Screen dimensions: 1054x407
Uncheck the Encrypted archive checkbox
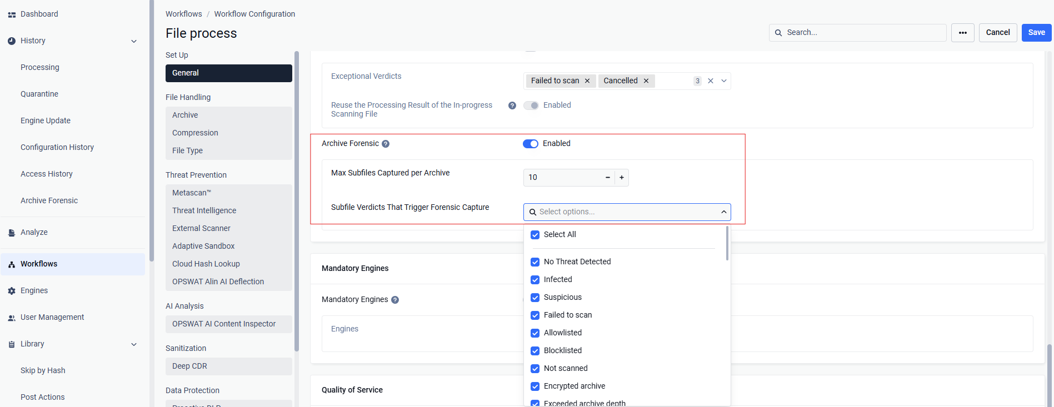(535, 386)
